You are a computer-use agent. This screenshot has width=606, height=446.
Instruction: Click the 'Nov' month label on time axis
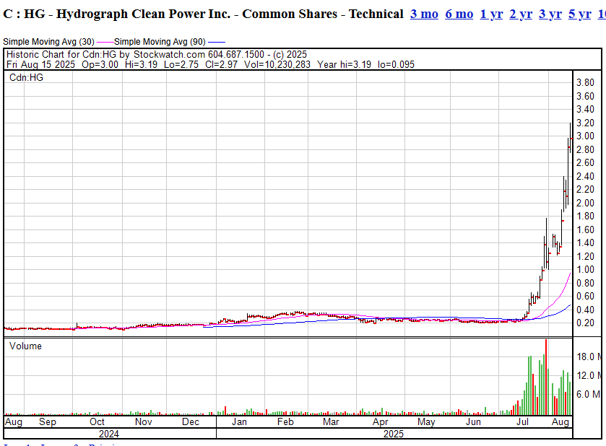(144, 421)
